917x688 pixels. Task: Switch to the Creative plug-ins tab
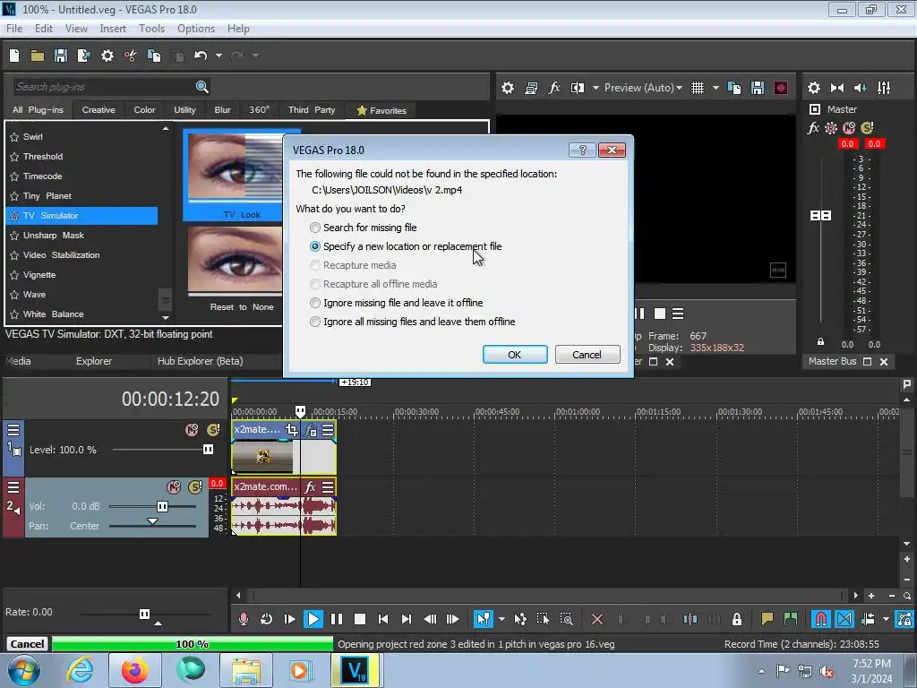pyautogui.click(x=99, y=110)
